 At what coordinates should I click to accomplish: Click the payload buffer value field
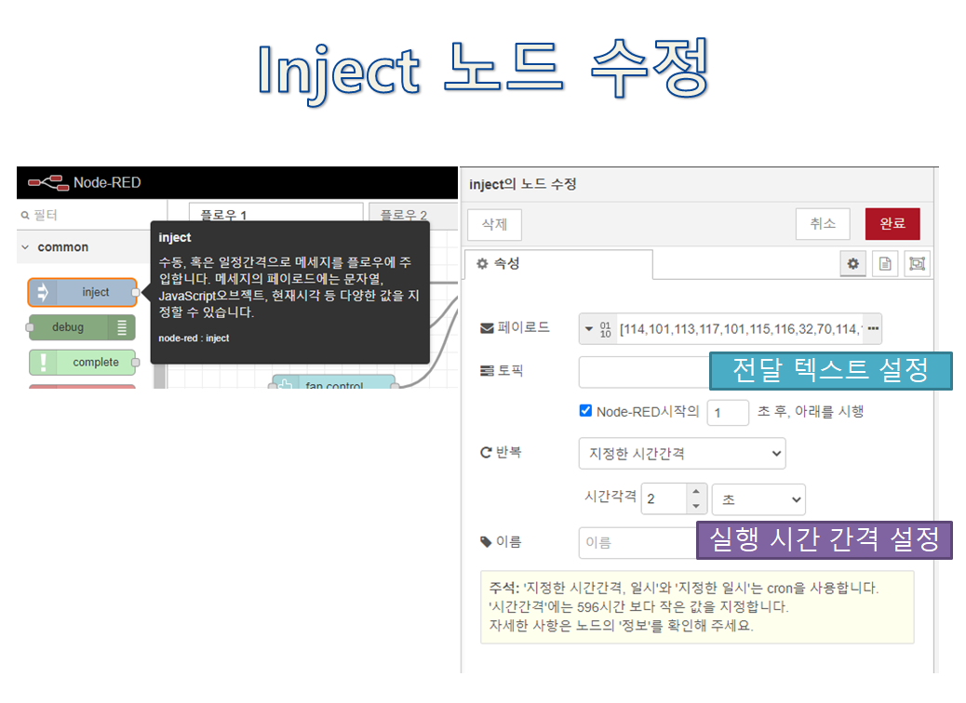[741, 329]
